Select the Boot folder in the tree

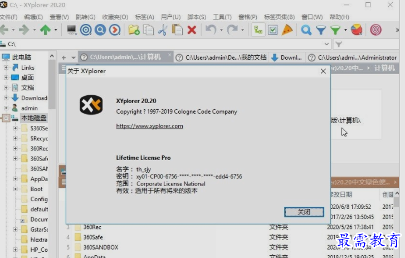[36, 189]
